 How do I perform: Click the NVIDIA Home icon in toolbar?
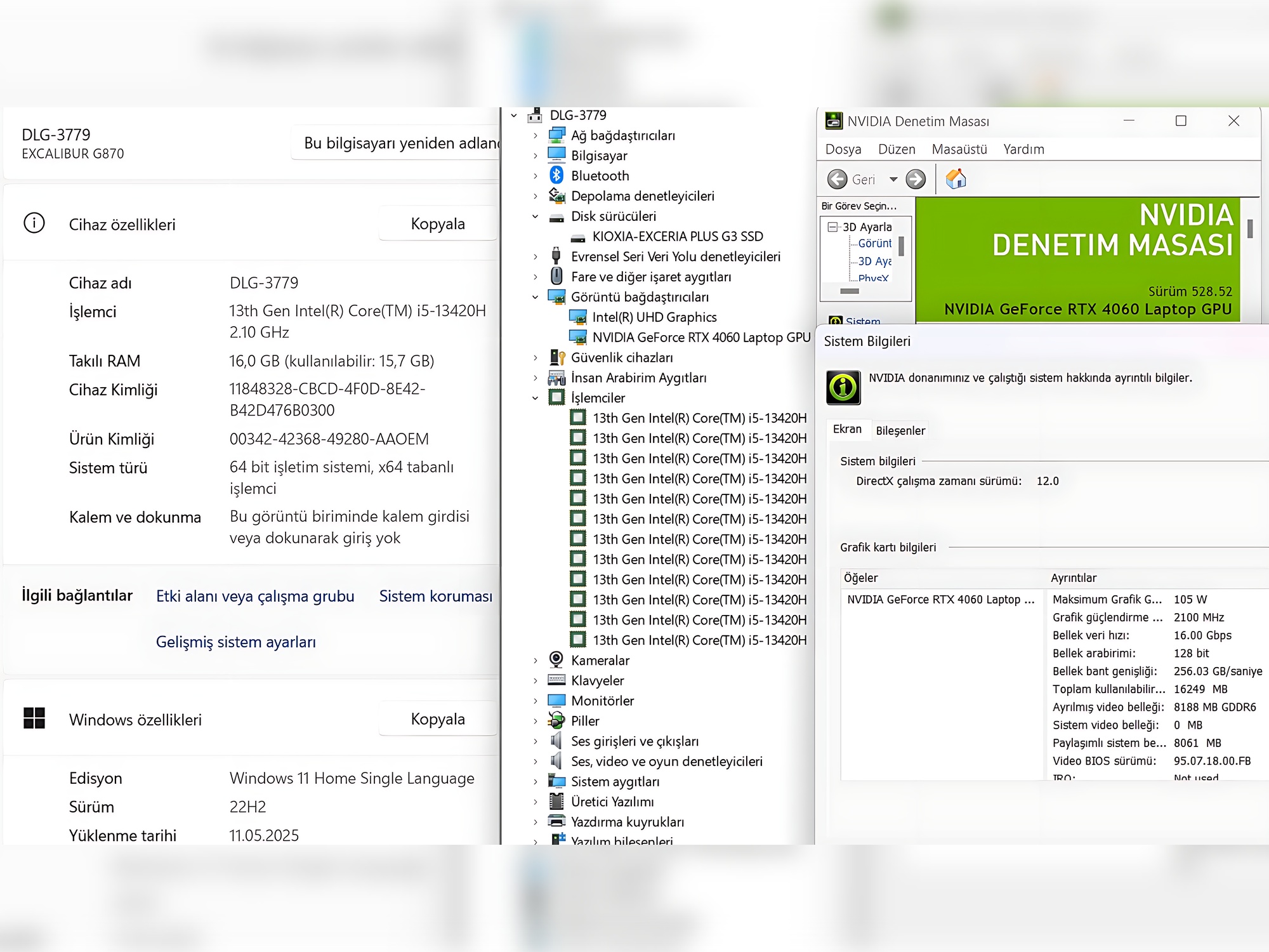(x=956, y=179)
